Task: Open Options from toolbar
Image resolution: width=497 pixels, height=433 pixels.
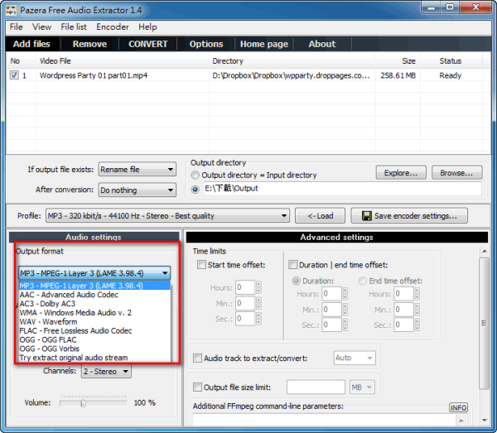Action: (206, 44)
